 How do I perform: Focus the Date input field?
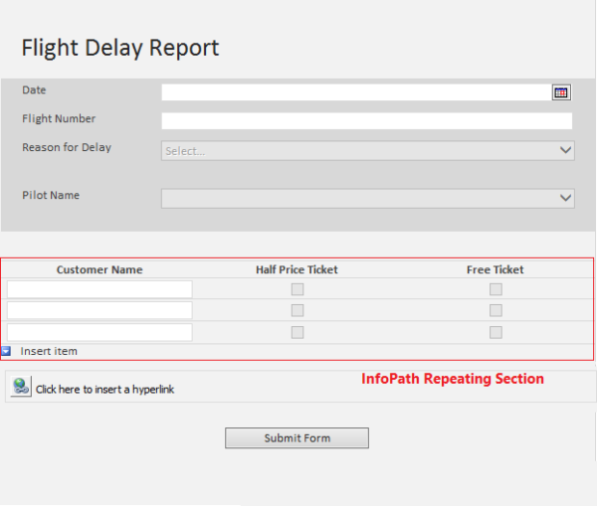pos(355,92)
